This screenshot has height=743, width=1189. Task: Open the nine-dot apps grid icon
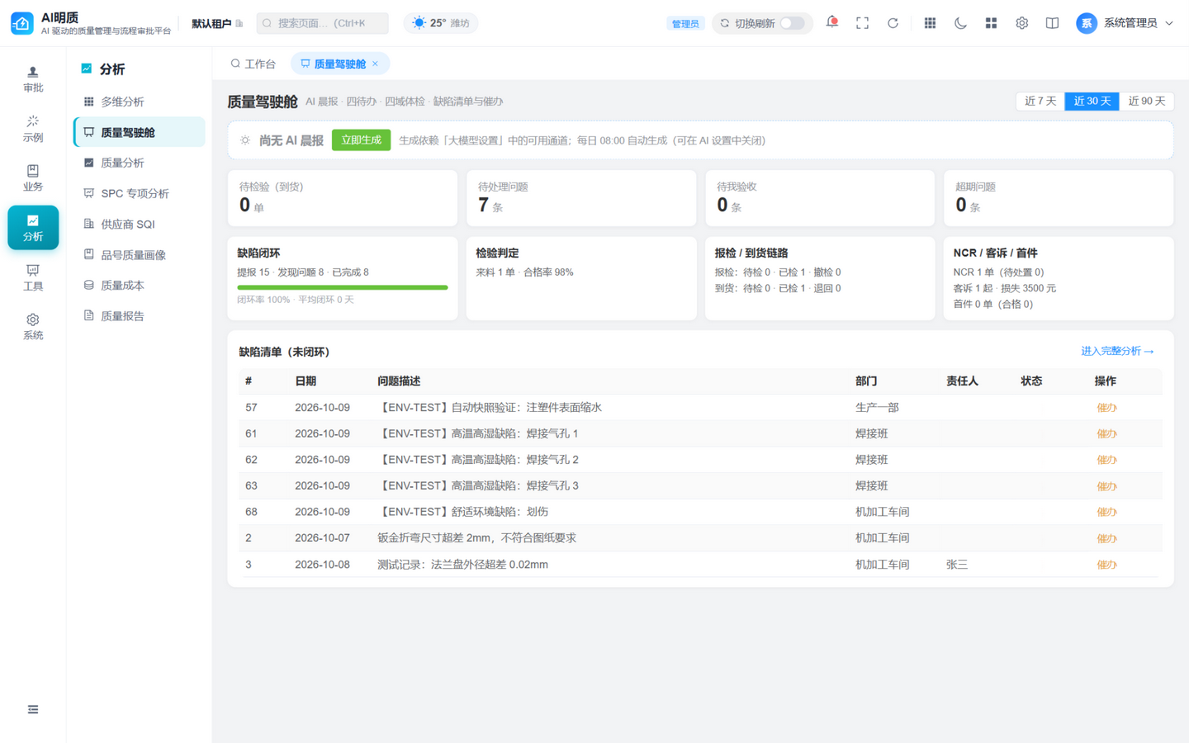point(930,23)
